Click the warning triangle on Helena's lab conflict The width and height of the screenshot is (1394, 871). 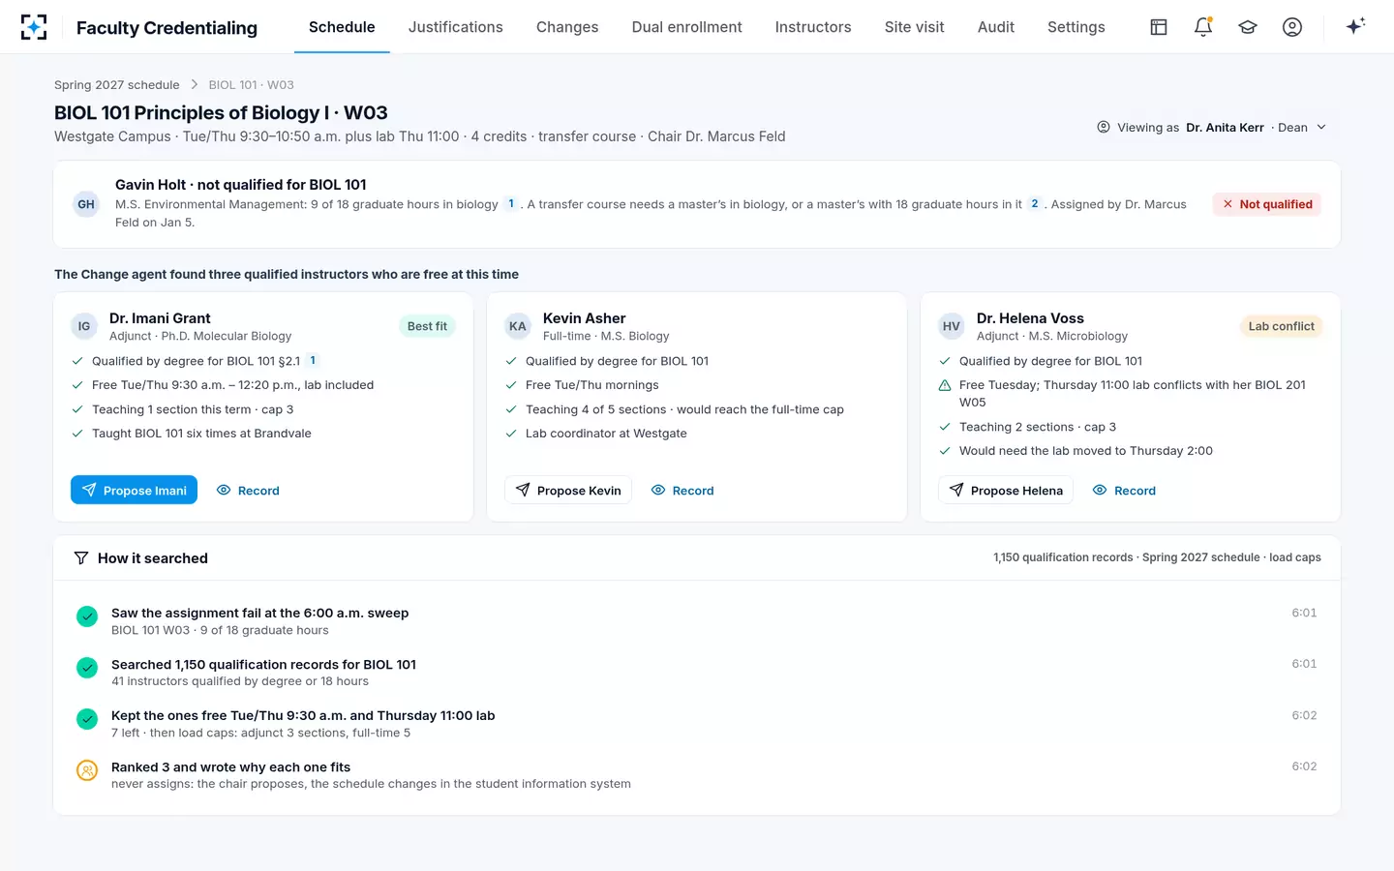click(x=945, y=385)
